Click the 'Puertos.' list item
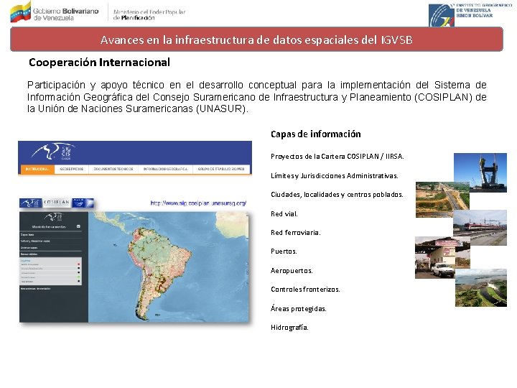This screenshot has height=388, width=517. pos(284,251)
